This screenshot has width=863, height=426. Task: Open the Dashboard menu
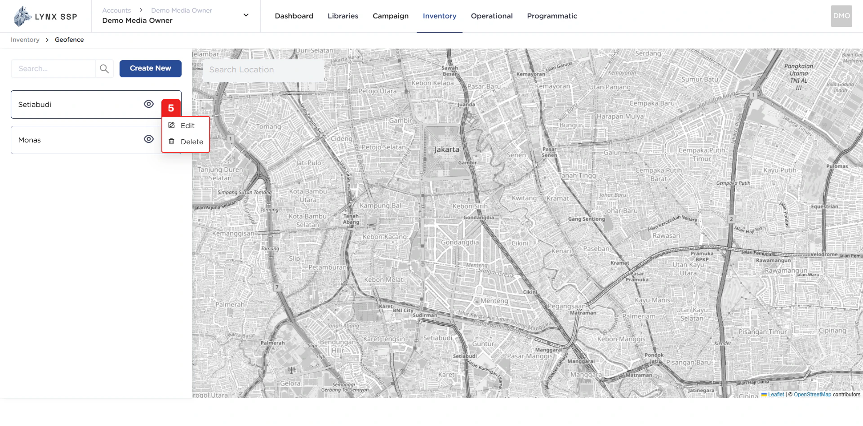(294, 16)
